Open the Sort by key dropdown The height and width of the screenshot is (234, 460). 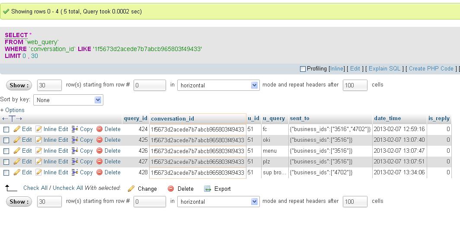pos(68,100)
